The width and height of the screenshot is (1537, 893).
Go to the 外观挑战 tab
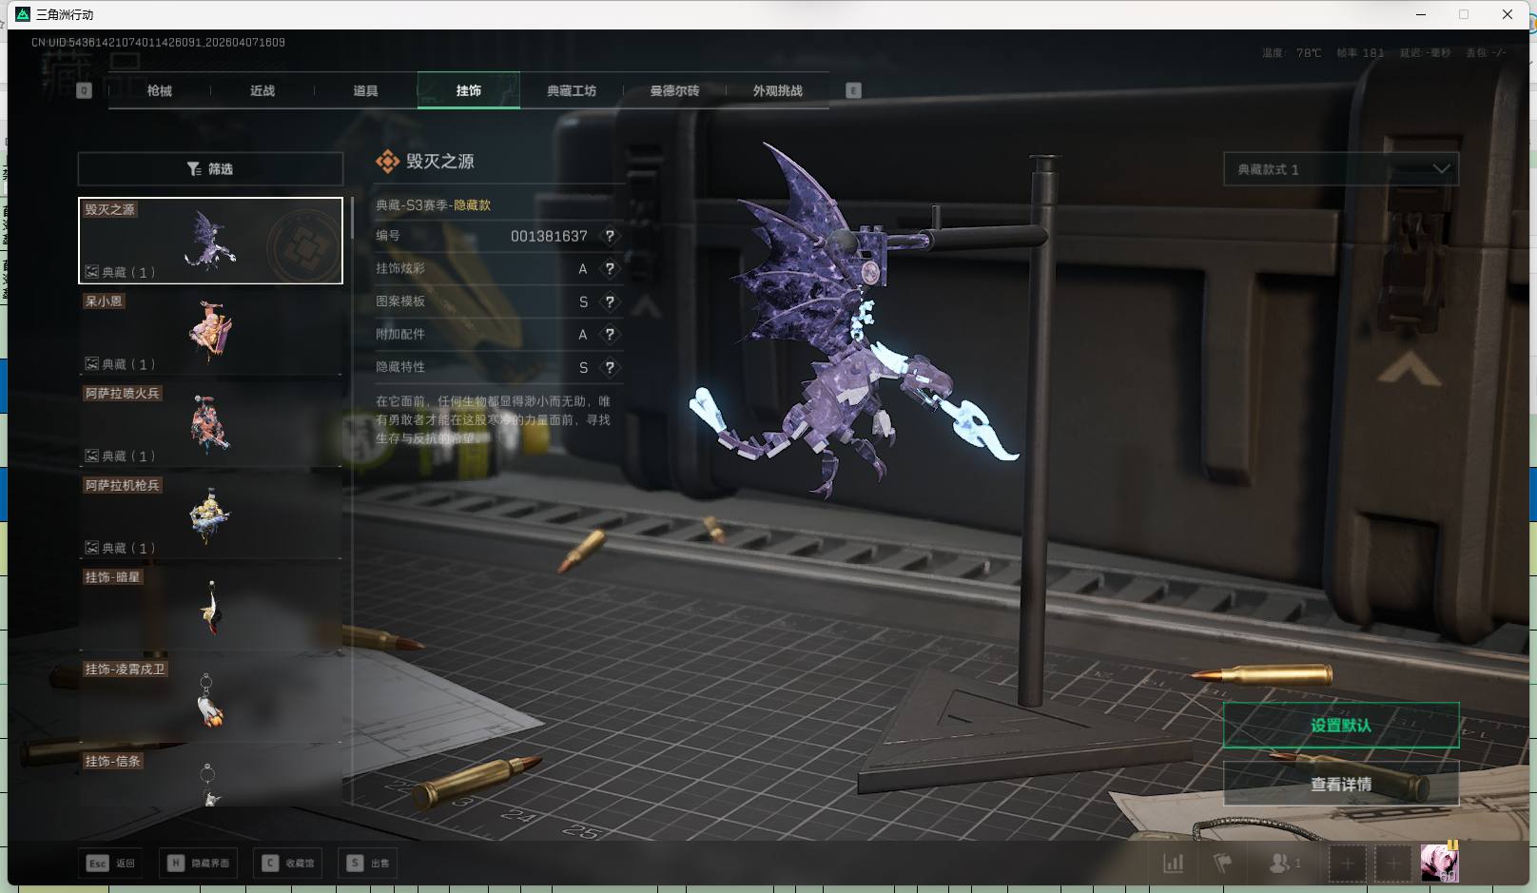(777, 91)
